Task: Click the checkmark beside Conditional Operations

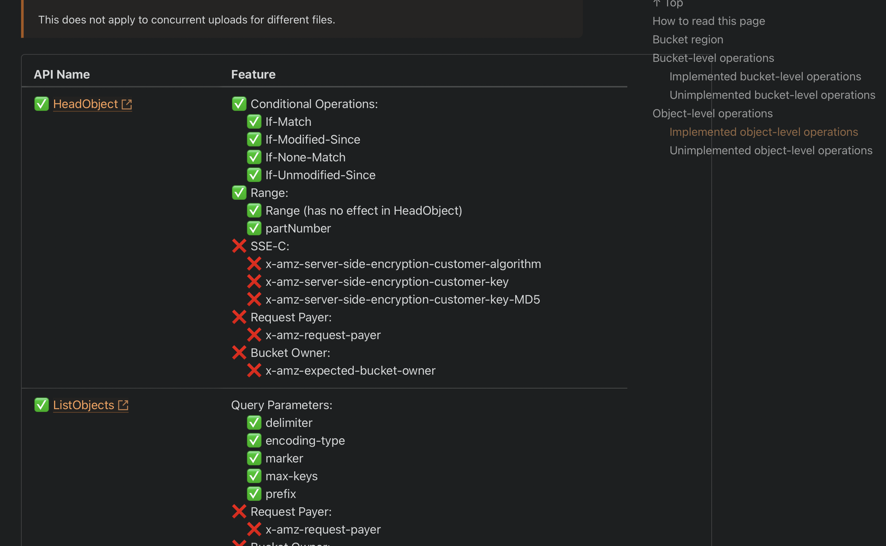Action: click(x=239, y=104)
